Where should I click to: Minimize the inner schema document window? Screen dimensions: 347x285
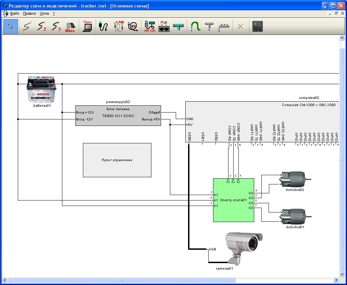330,13
